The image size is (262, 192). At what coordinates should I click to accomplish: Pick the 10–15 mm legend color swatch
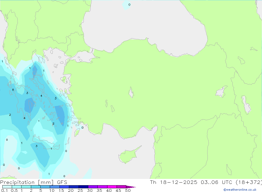tap(55, 187)
